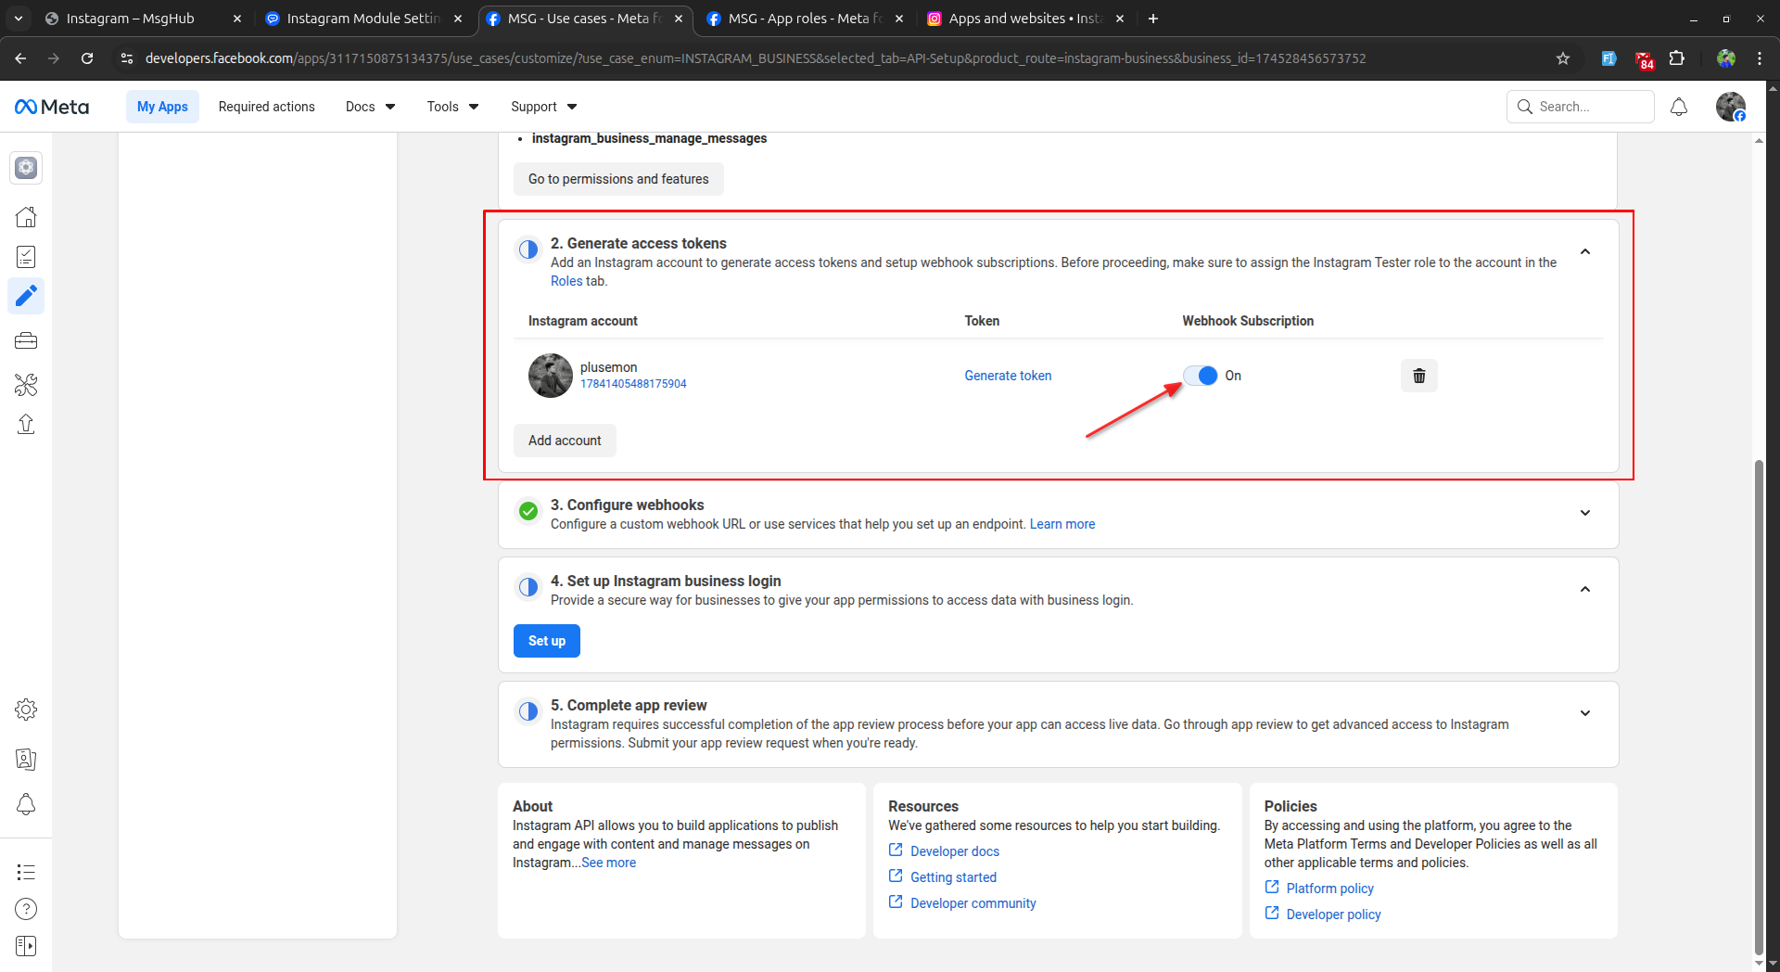This screenshot has width=1780, height=972.
Task: Expand the Configure webhooks section
Action: pyautogui.click(x=1585, y=512)
